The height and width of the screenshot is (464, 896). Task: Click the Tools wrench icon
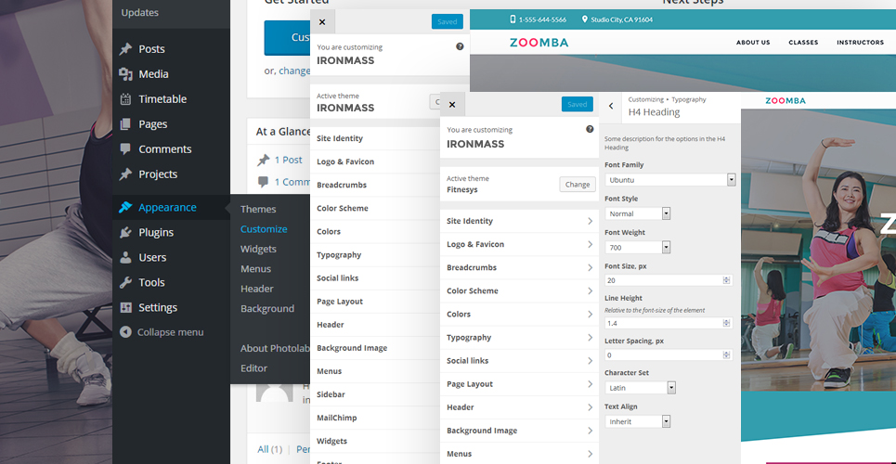125,282
